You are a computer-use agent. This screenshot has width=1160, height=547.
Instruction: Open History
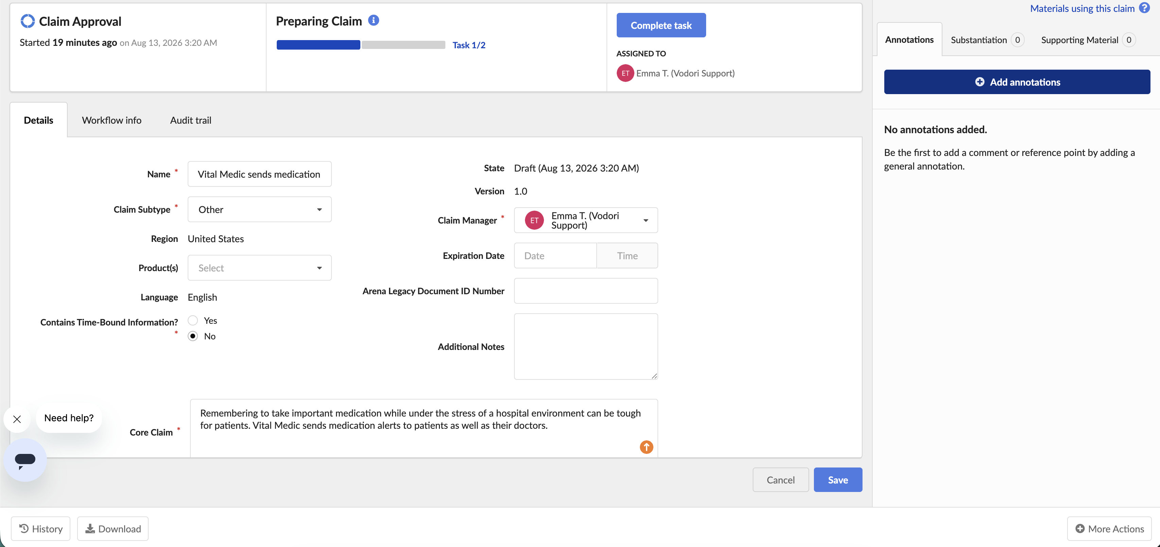point(40,529)
